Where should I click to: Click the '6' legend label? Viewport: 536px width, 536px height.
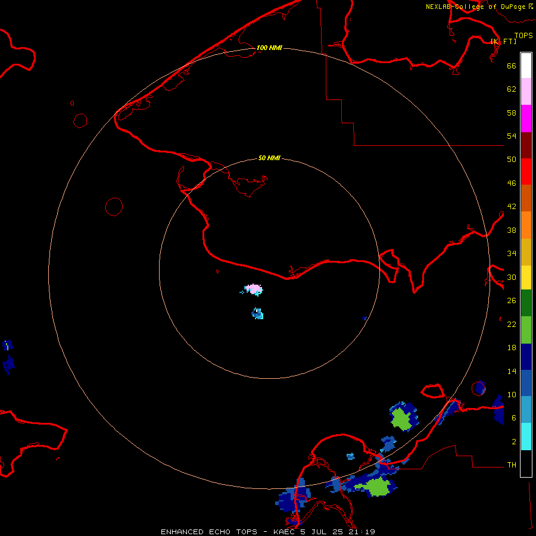tap(514, 418)
